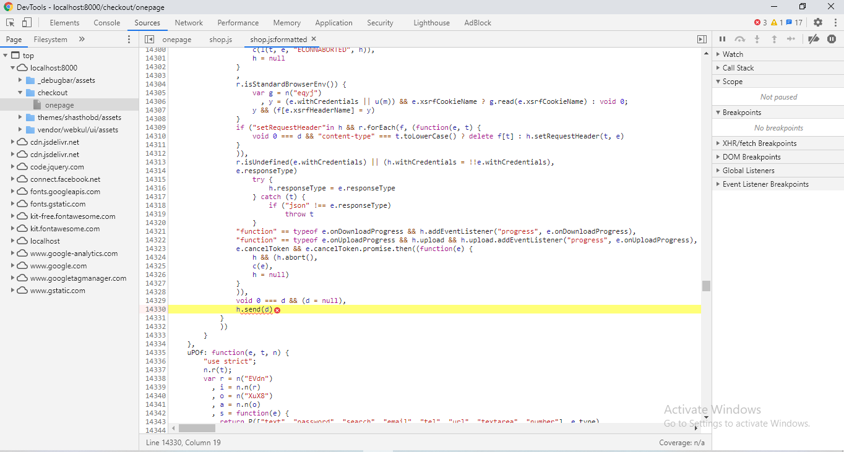This screenshot has height=452, width=844.
Task: Toggle the file navigator sidebar icon
Action: (149, 39)
